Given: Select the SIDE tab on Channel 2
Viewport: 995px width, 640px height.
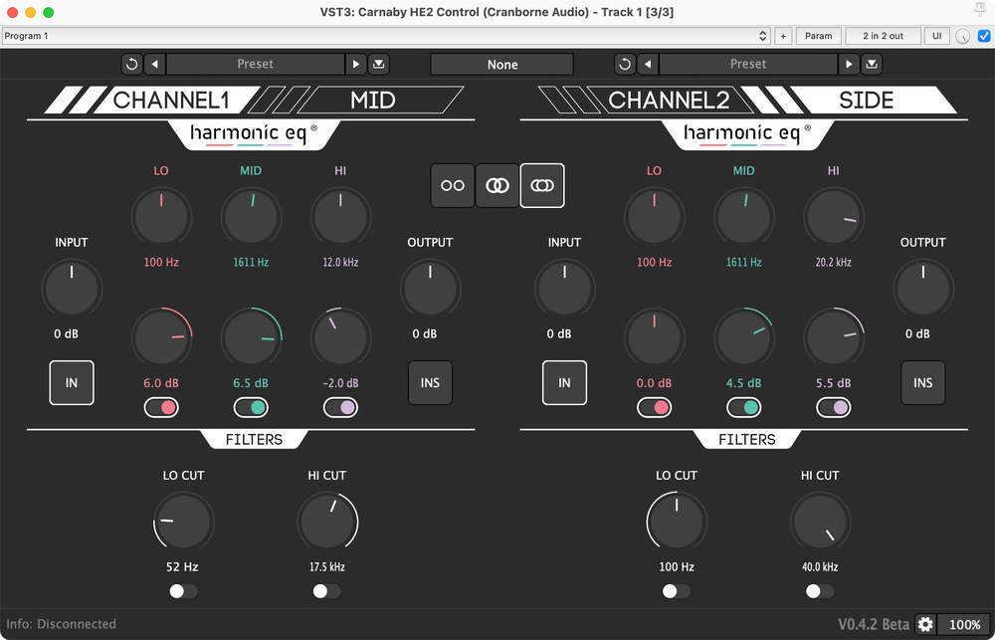Looking at the screenshot, I should pyautogui.click(x=864, y=101).
